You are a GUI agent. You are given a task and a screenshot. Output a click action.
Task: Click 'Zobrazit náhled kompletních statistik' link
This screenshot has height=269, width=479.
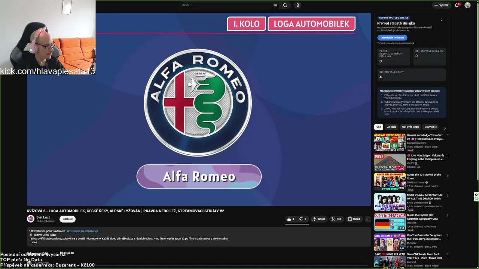point(396,43)
